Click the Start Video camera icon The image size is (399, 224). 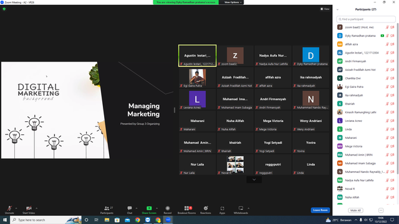click(x=29, y=208)
